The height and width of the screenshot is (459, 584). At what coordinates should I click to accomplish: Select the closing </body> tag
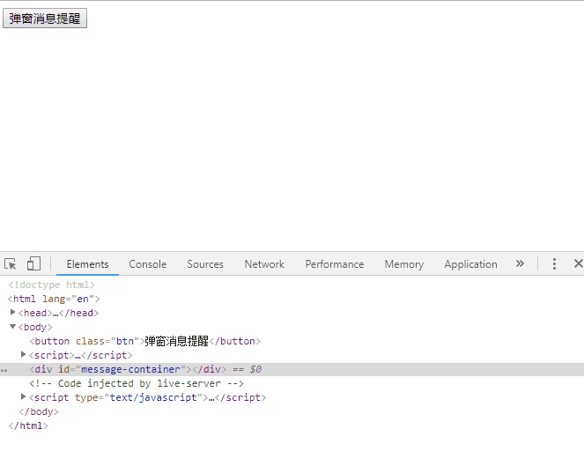tap(39, 411)
